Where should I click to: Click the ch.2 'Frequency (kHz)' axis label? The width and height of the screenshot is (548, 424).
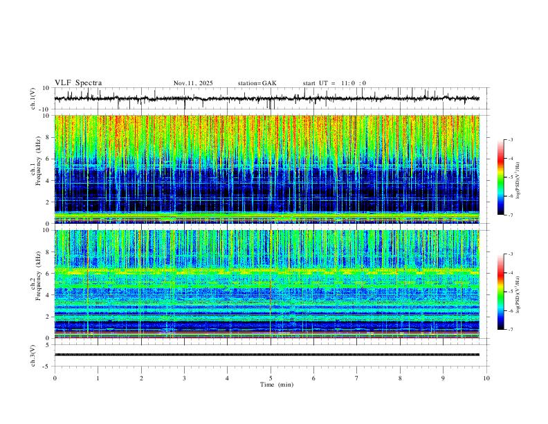(38, 276)
